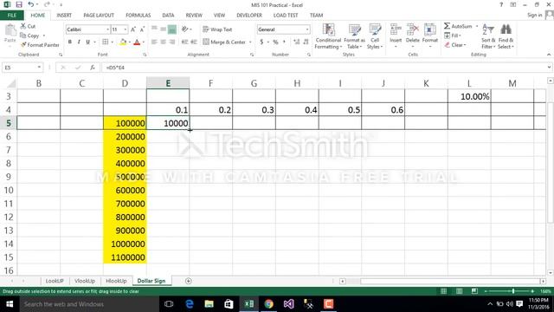Click the Windows Start button
The width and height of the screenshot is (554, 312).
[x=10, y=304]
